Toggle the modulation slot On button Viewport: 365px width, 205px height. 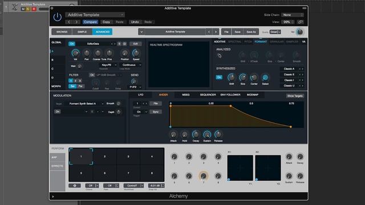pos(58,112)
